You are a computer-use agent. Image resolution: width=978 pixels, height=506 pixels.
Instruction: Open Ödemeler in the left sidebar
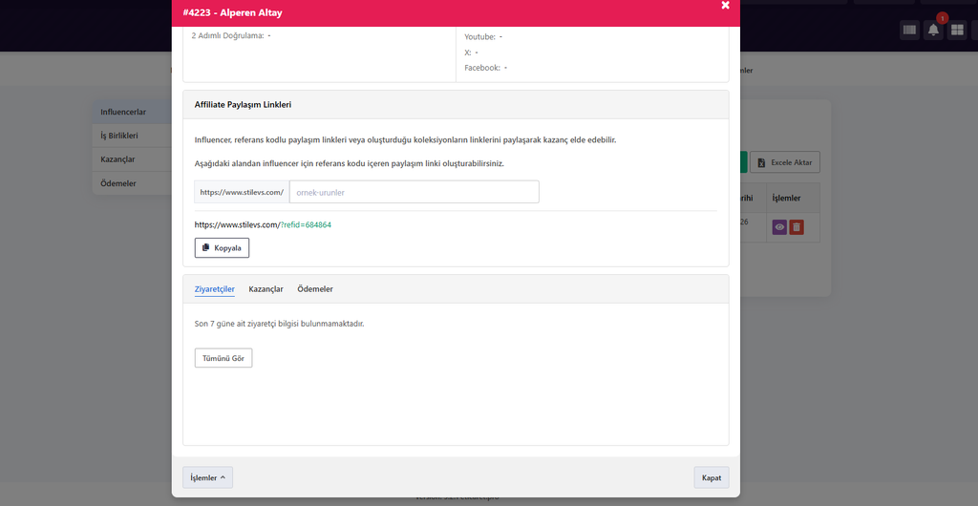click(x=132, y=183)
